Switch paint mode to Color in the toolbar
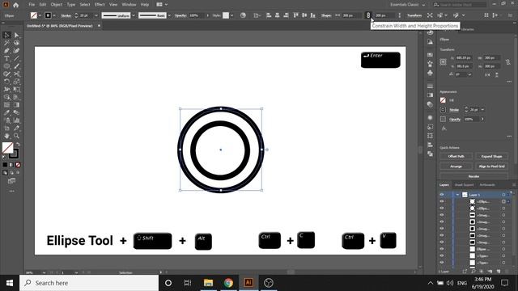 (5, 165)
